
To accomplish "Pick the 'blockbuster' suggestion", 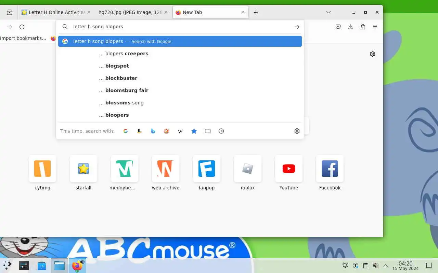I will (x=180, y=78).
